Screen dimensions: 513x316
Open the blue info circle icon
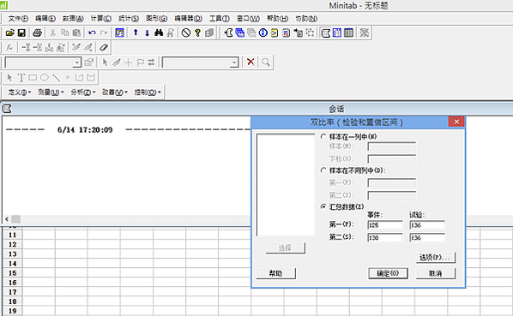click(263, 33)
